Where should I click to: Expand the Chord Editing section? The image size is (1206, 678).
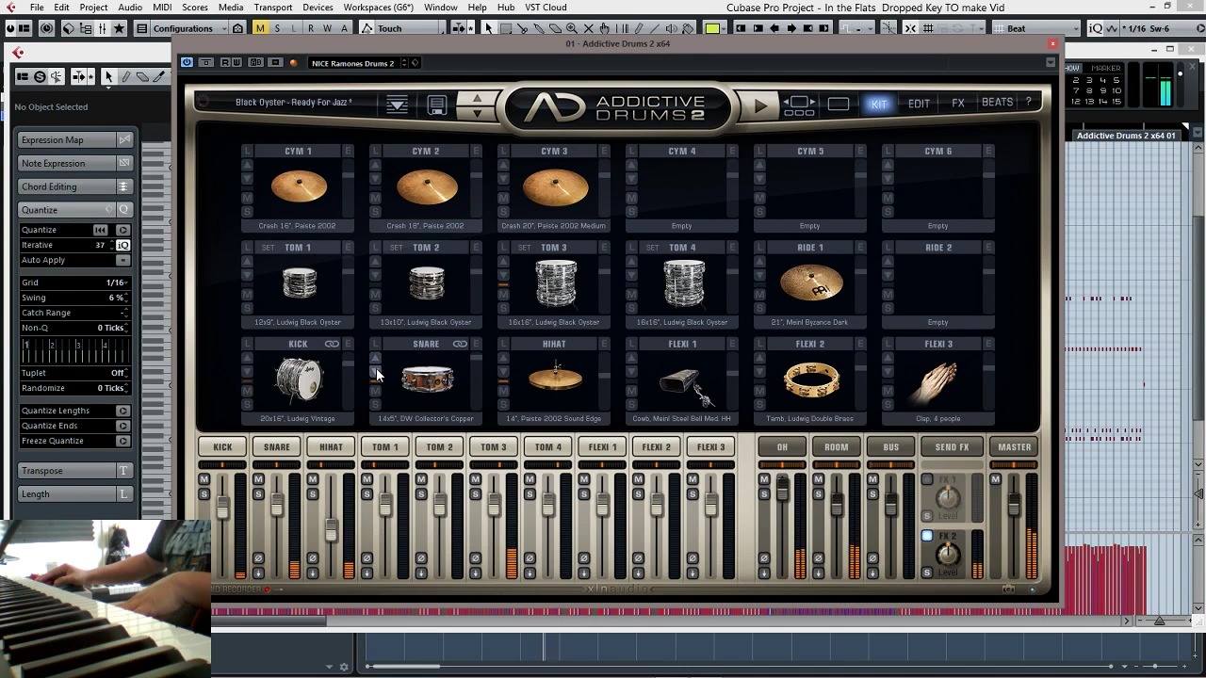(75, 186)
